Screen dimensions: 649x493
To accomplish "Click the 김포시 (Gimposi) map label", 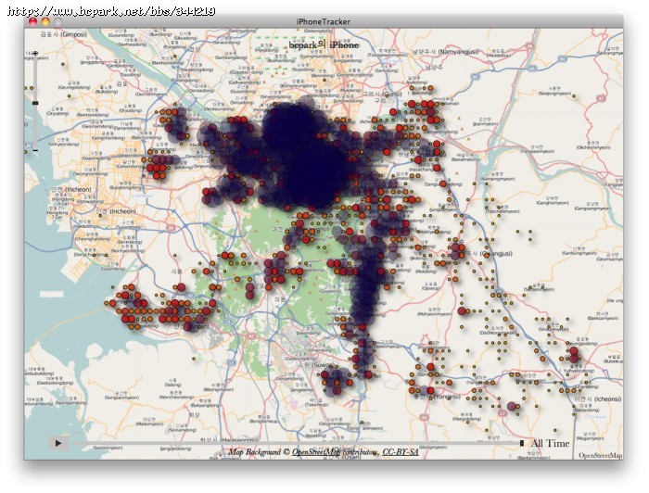I will tap(64, 34).
